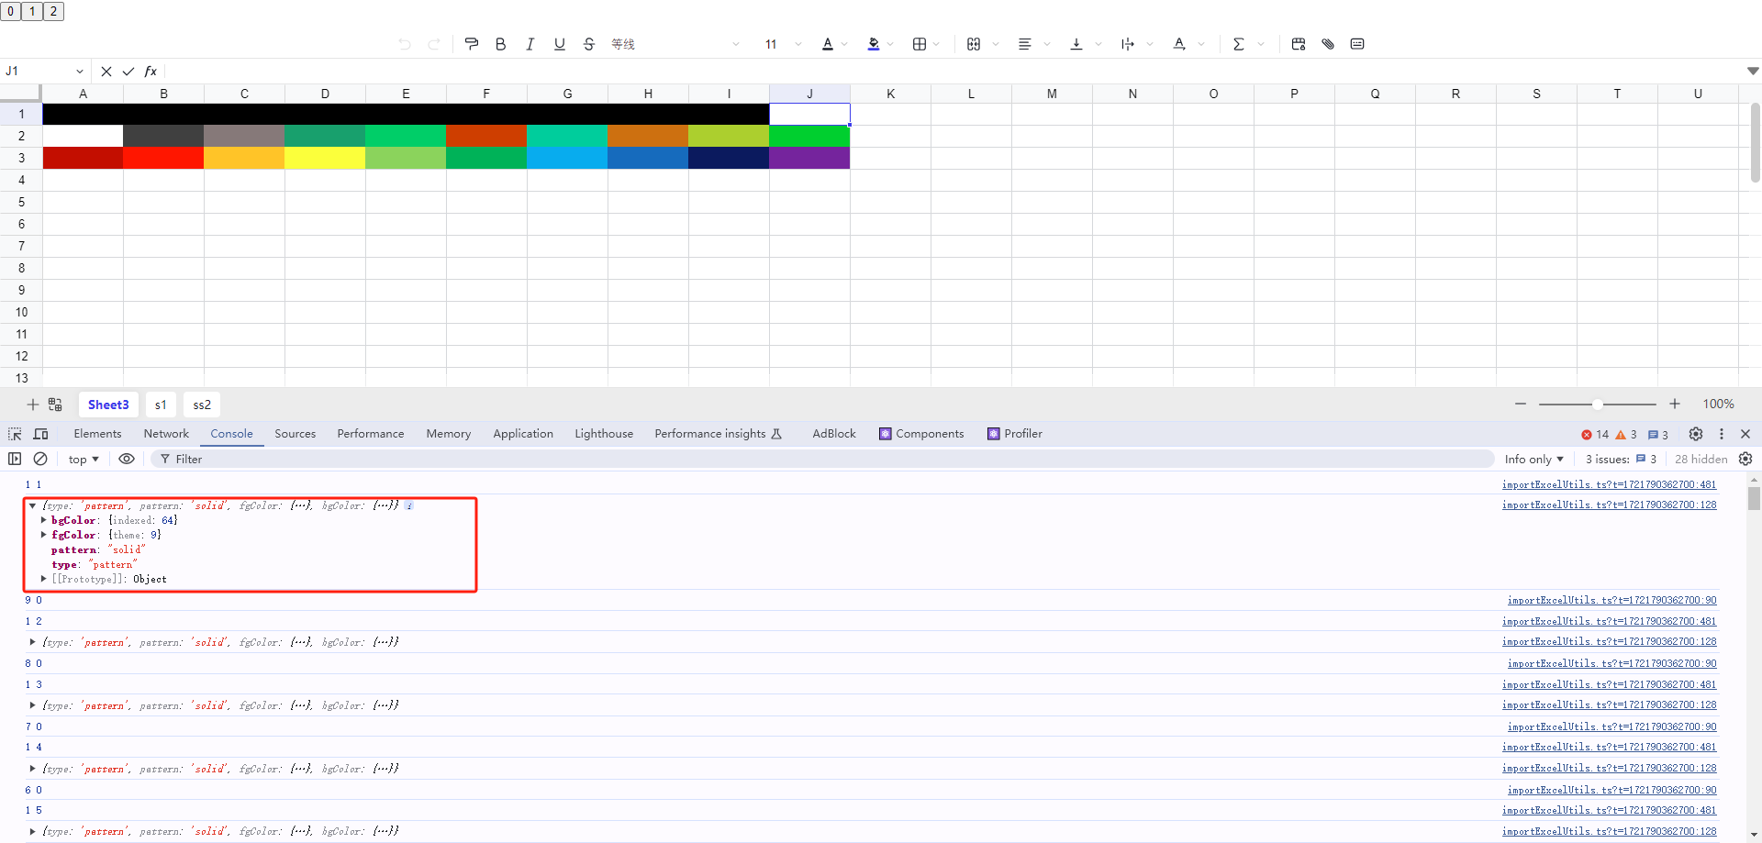Open the fill color dropdown arrow
Viewport: 1762px width, 843px height.
click(889, 43)
